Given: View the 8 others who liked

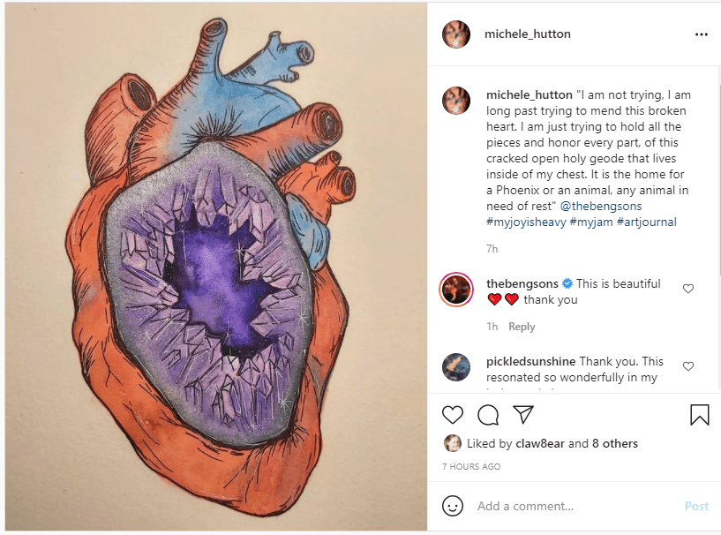Looking at the screenshot, I should pos(614,443).
